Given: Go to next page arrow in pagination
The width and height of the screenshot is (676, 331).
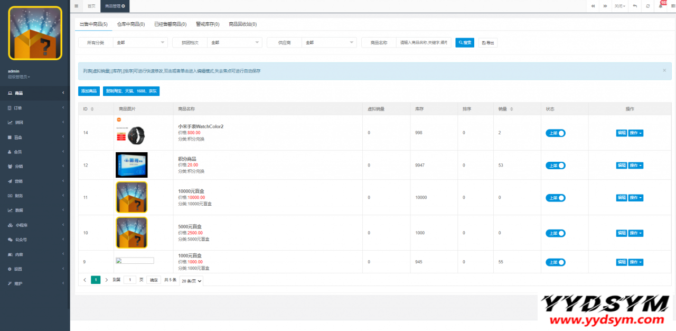Looking at the screenshot, I should tap(106, 280).
